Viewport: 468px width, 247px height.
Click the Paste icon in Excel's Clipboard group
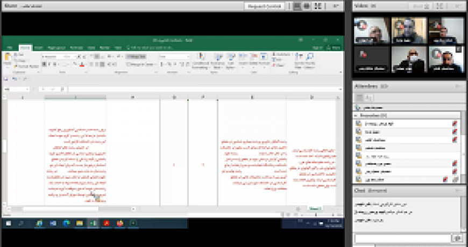(x=8, y=57)
